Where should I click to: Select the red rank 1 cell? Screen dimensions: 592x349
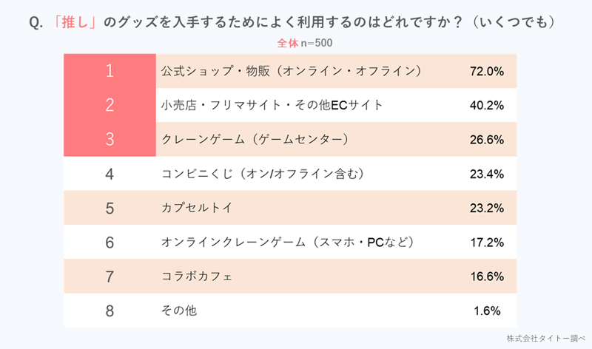110,71
